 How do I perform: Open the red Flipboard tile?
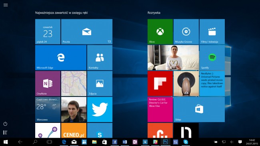[x=160, y=83]
